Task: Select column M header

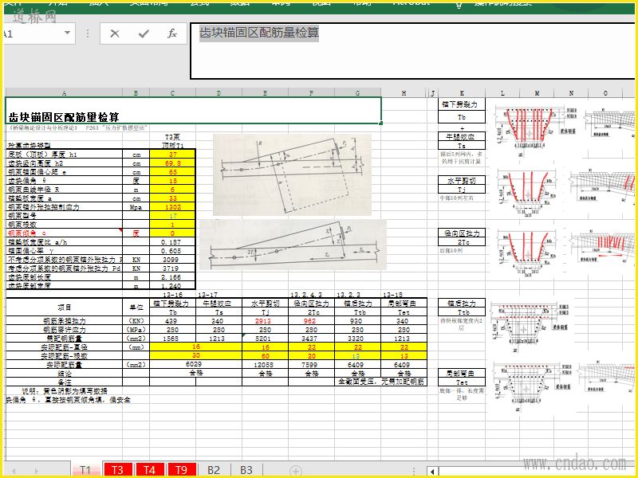Action: [x=537, y=93]
